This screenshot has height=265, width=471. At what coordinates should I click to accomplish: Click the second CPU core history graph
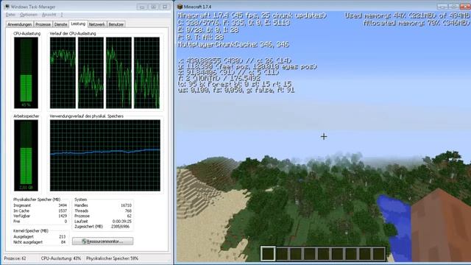pyautogui.click(x=91, y=73)
